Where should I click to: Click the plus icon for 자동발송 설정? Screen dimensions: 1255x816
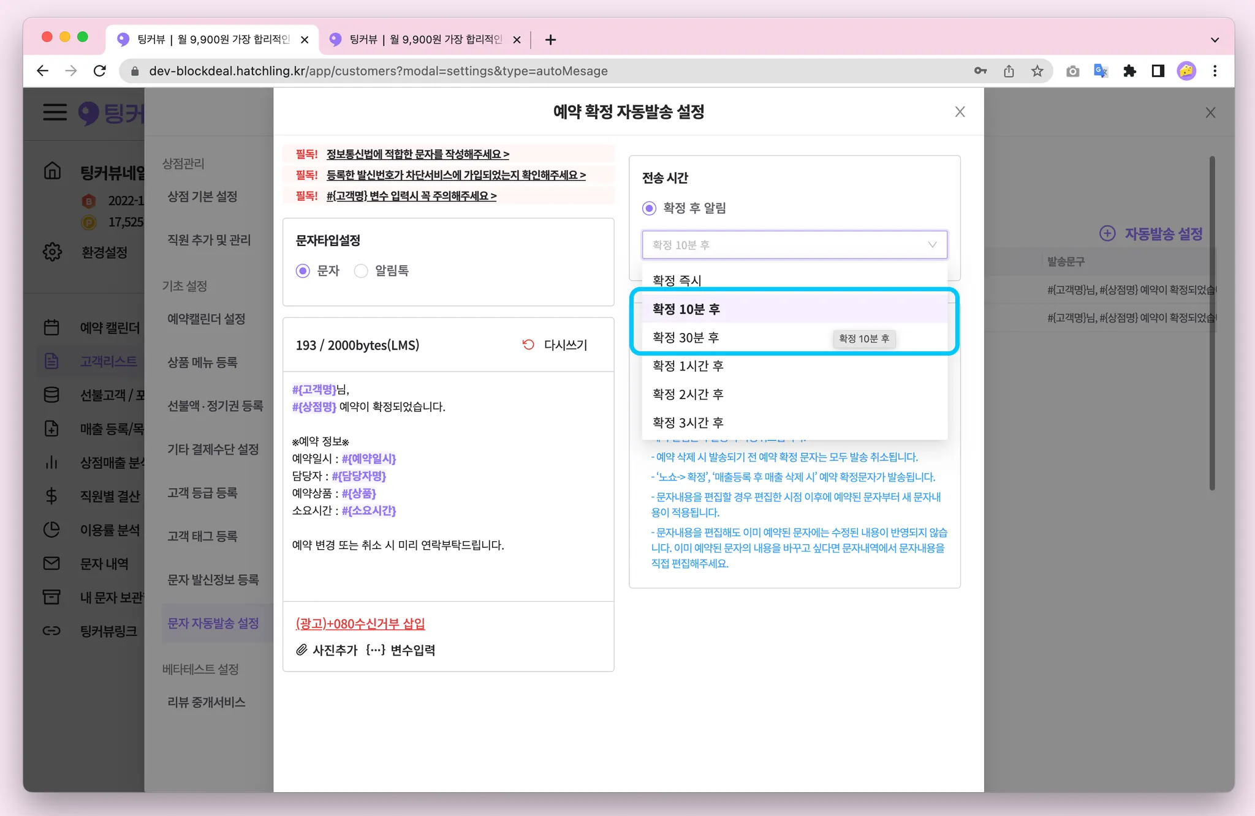[1107, 233]
